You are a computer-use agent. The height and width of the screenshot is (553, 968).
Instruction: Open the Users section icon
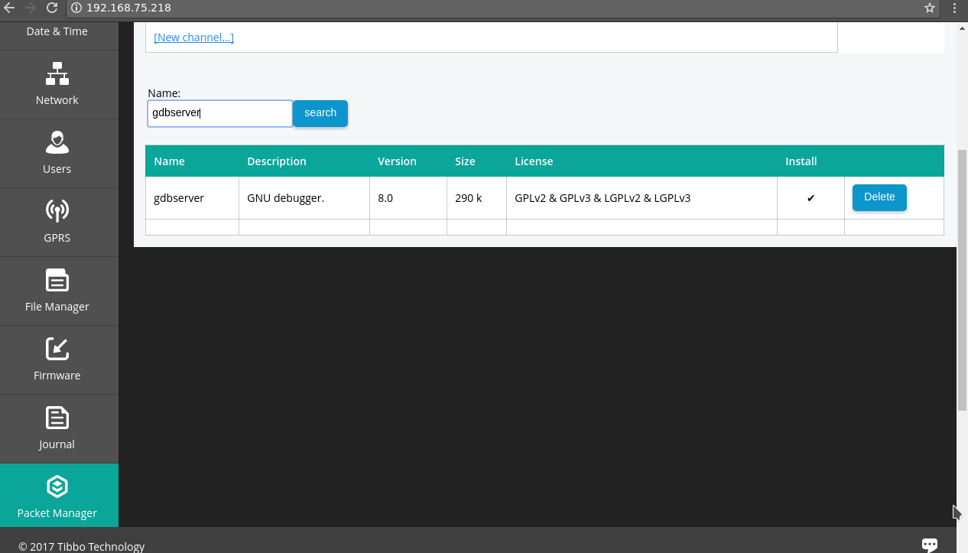(x=57, y=142)
